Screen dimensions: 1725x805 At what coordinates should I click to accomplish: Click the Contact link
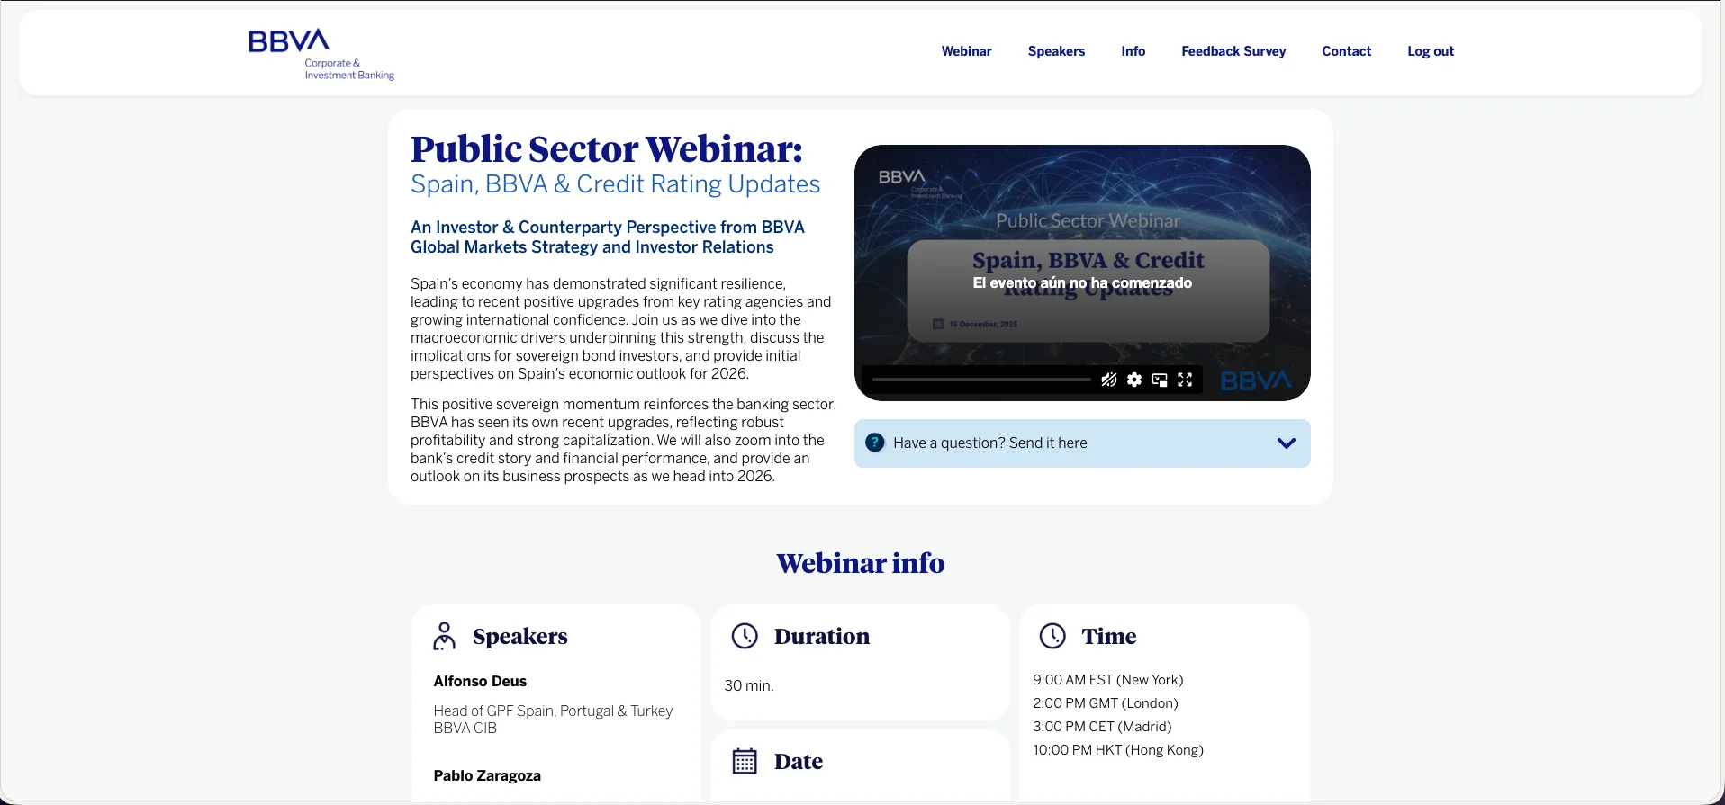point(1346,51)
